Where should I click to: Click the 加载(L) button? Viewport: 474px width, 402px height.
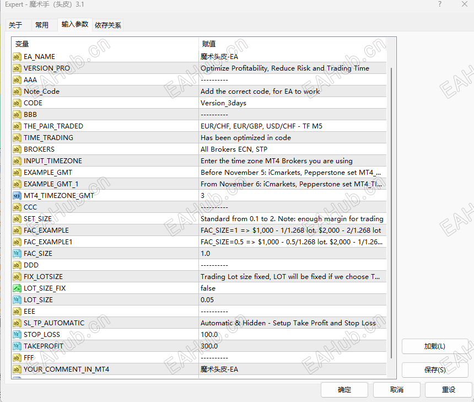pos(435,346)
